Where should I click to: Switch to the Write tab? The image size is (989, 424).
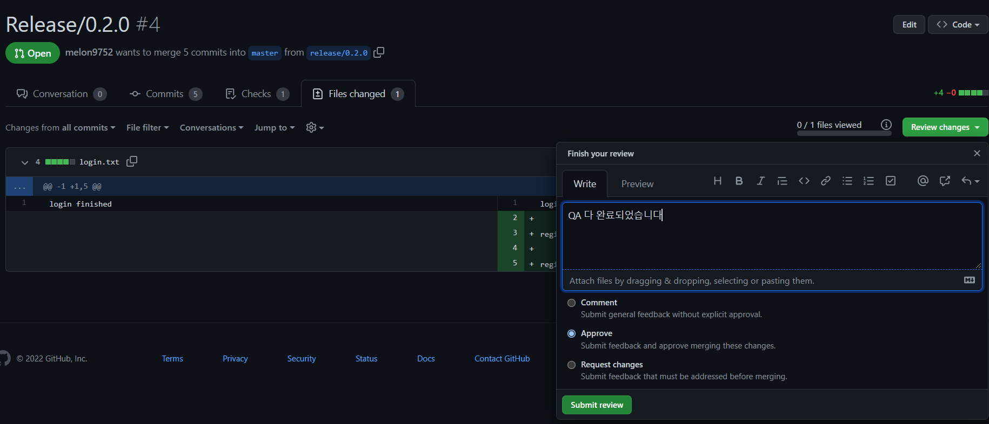click(x=585, y=184)
